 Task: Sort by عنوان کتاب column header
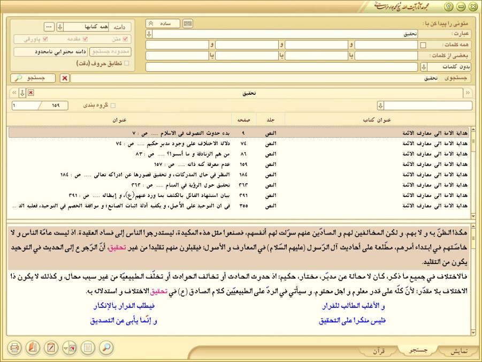coord(377,120)
